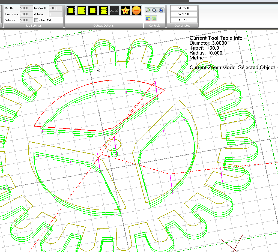Choose the pocket icon with horizontal lines
The width and height of the screenshot is (278, 252).
pyautogui.click(x=103, y=11)
